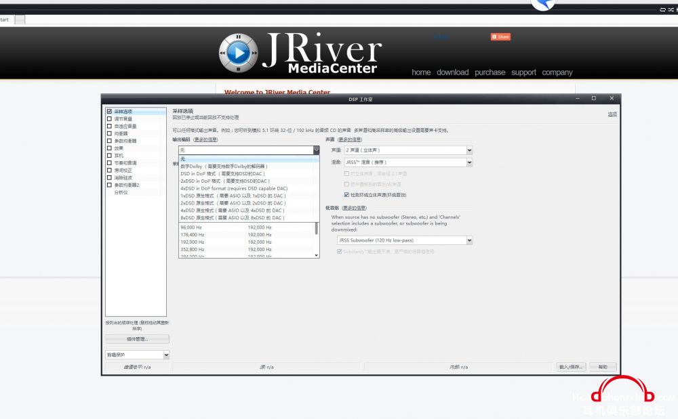678x419 pixels.
Task: Open 更多的信息 link next to 声道
Action: (350, 139)
